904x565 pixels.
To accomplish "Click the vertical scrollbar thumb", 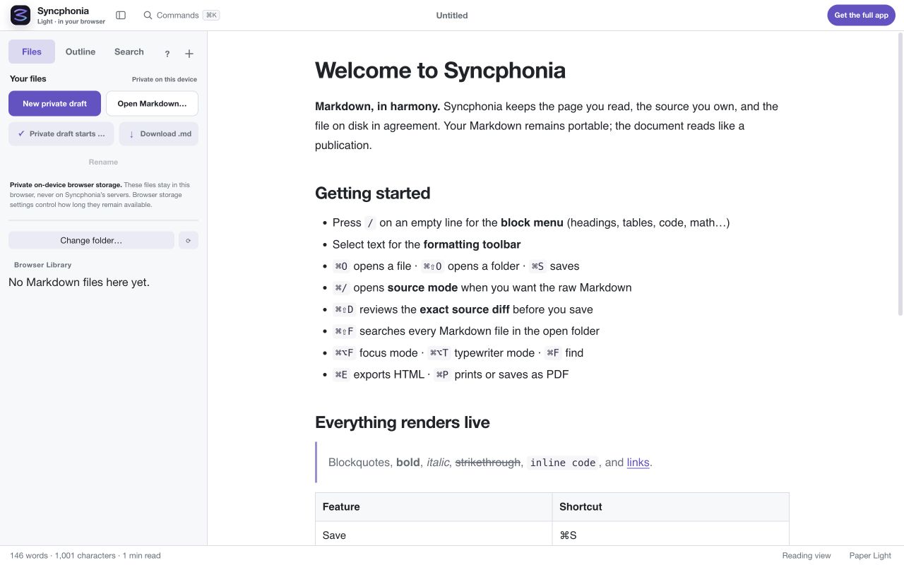I will click(x=900, y=174).
